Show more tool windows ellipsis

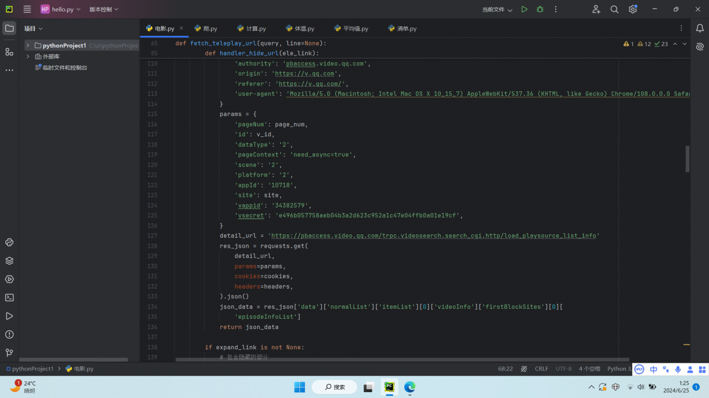(9, 70)
